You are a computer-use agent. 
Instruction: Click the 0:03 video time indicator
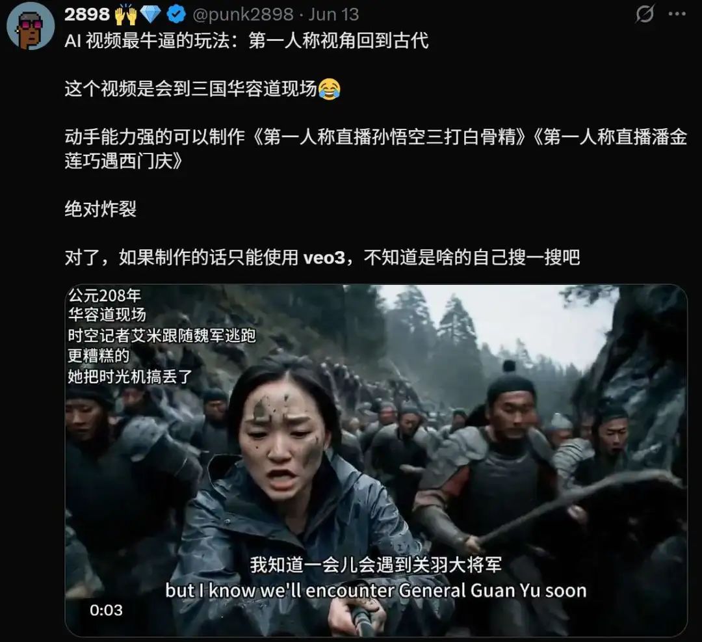tap(106, 610)
